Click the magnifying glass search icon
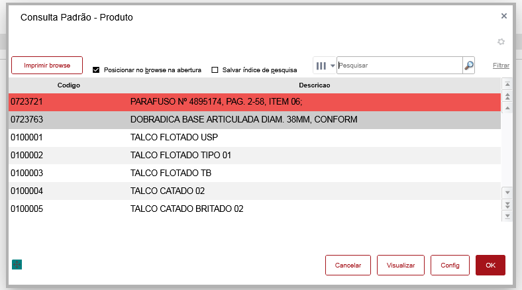The width and height of the screenshot is (522, 290). (x=469, y=66)
